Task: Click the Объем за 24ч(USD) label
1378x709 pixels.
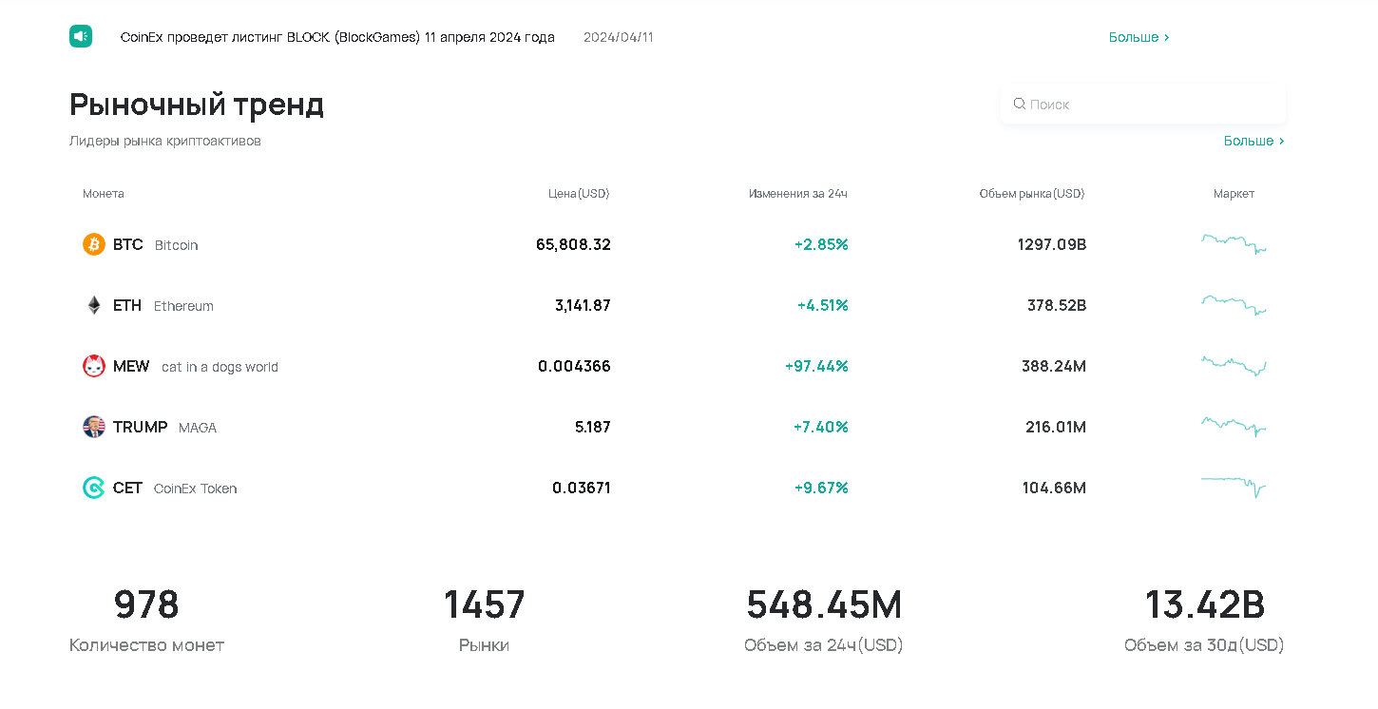Action: pyautogui.click(x=824, y=645)
